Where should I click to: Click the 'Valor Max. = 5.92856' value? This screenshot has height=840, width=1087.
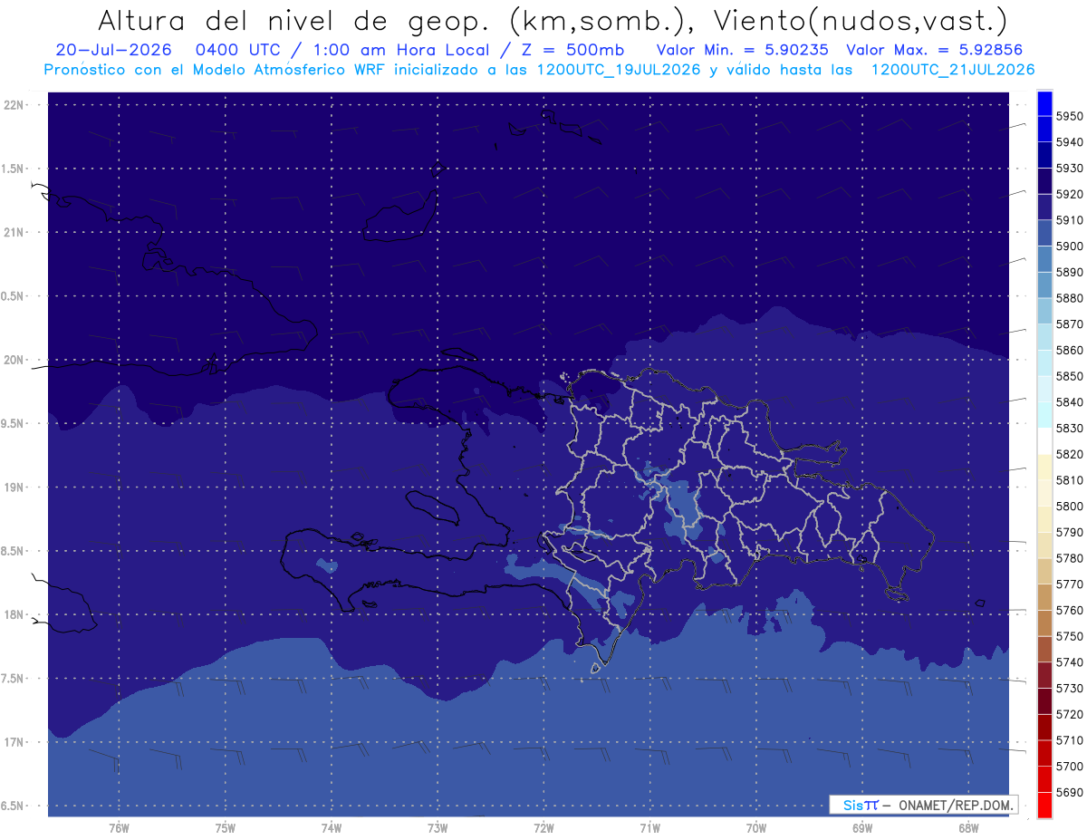[x=934, y=50]
